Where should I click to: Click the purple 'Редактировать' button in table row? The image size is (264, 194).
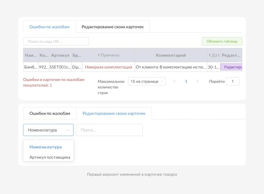tap(231, 67)
